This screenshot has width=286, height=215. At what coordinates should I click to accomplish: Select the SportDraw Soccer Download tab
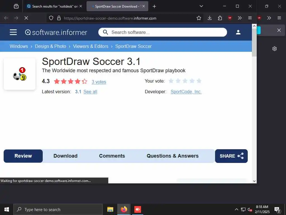point(117,6)
